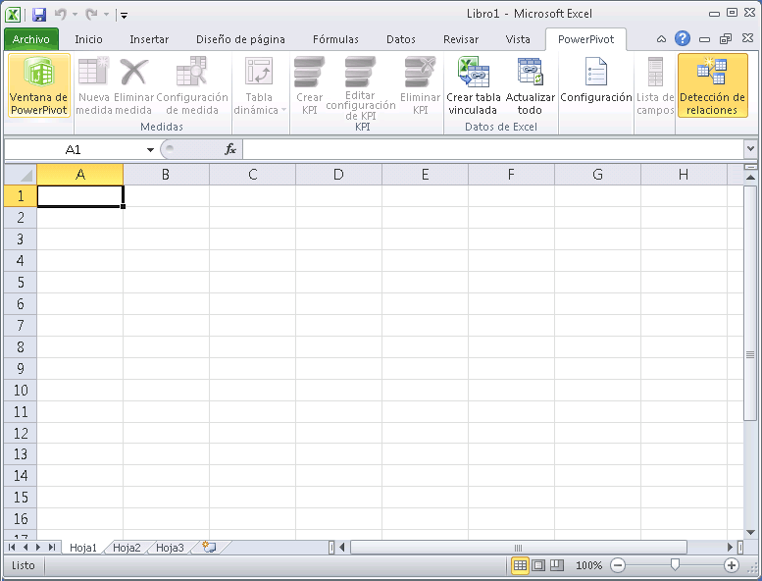Switch to Page Layout view in status bar
The width and height of the screenshot is (762, 581).
[x=538, y=565]
